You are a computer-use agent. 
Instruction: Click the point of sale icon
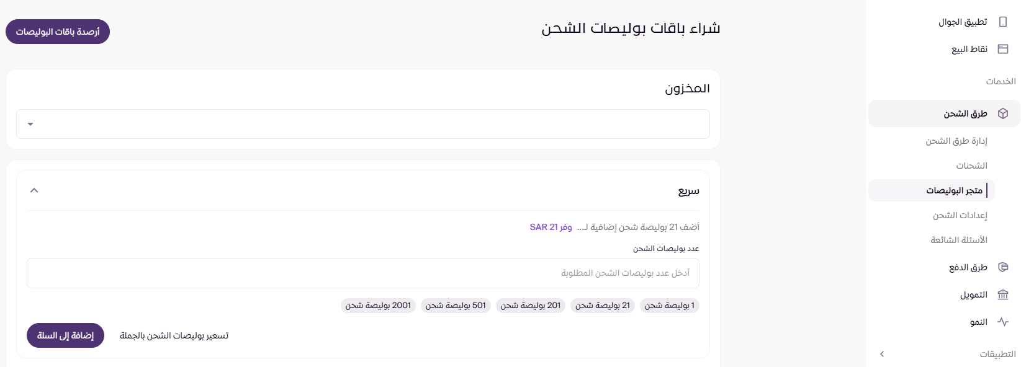coord(1002,49)
